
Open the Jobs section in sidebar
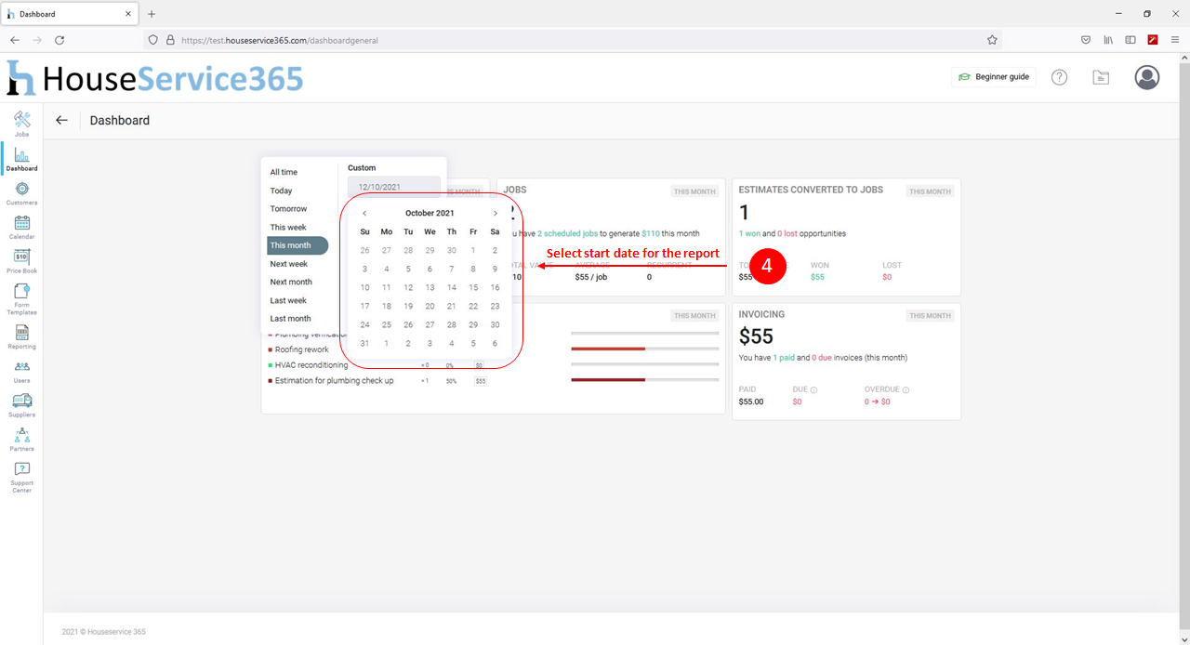[x=21, y=124]
